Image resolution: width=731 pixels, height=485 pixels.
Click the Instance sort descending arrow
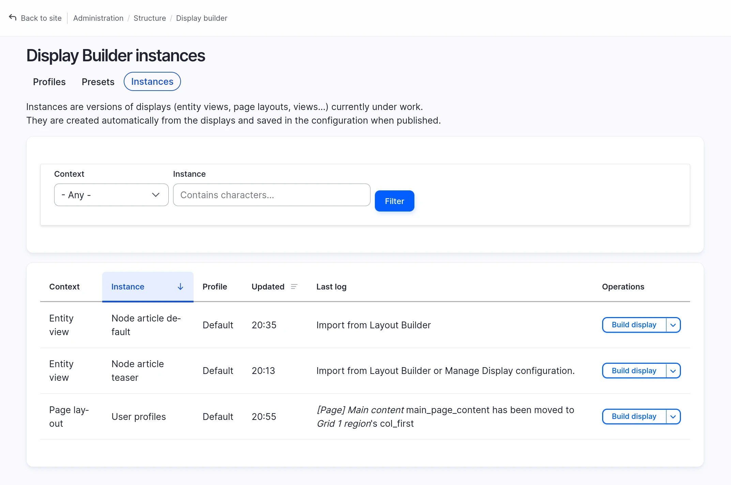[x=180, y=287]
